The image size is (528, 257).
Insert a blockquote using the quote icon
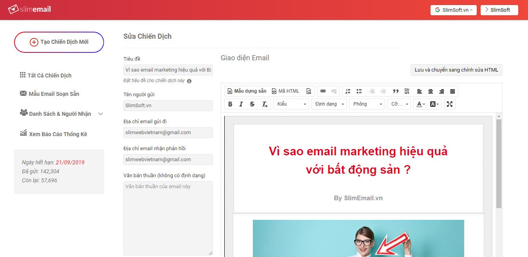(396, 91)
